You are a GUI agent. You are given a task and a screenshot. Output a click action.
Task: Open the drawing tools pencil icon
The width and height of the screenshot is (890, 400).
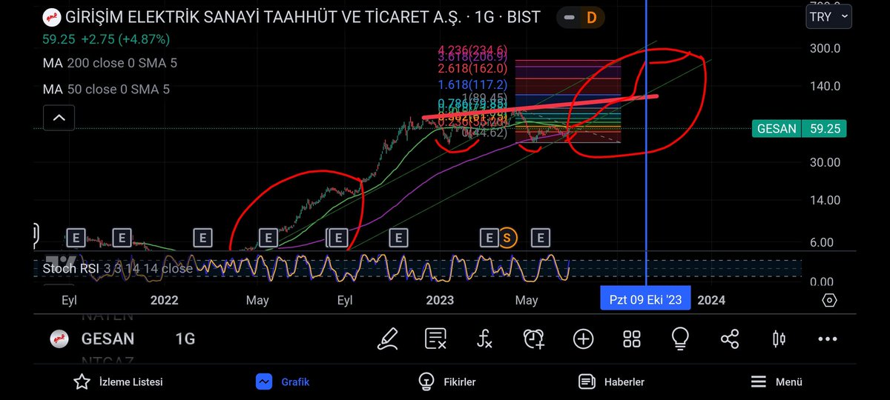(387, 339)
